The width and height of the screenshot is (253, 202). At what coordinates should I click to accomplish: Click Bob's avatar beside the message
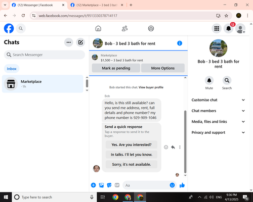click(x=97, y=169)
